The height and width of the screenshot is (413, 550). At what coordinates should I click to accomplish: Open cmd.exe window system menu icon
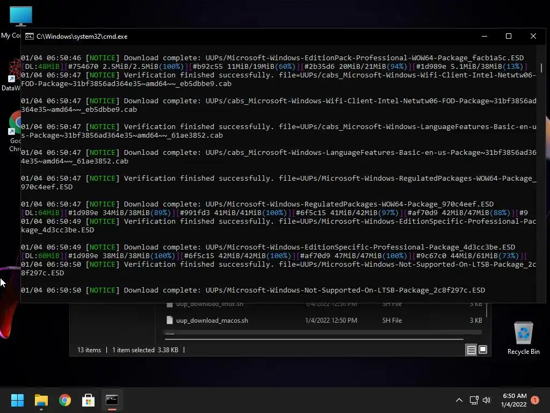coord(30,37)
